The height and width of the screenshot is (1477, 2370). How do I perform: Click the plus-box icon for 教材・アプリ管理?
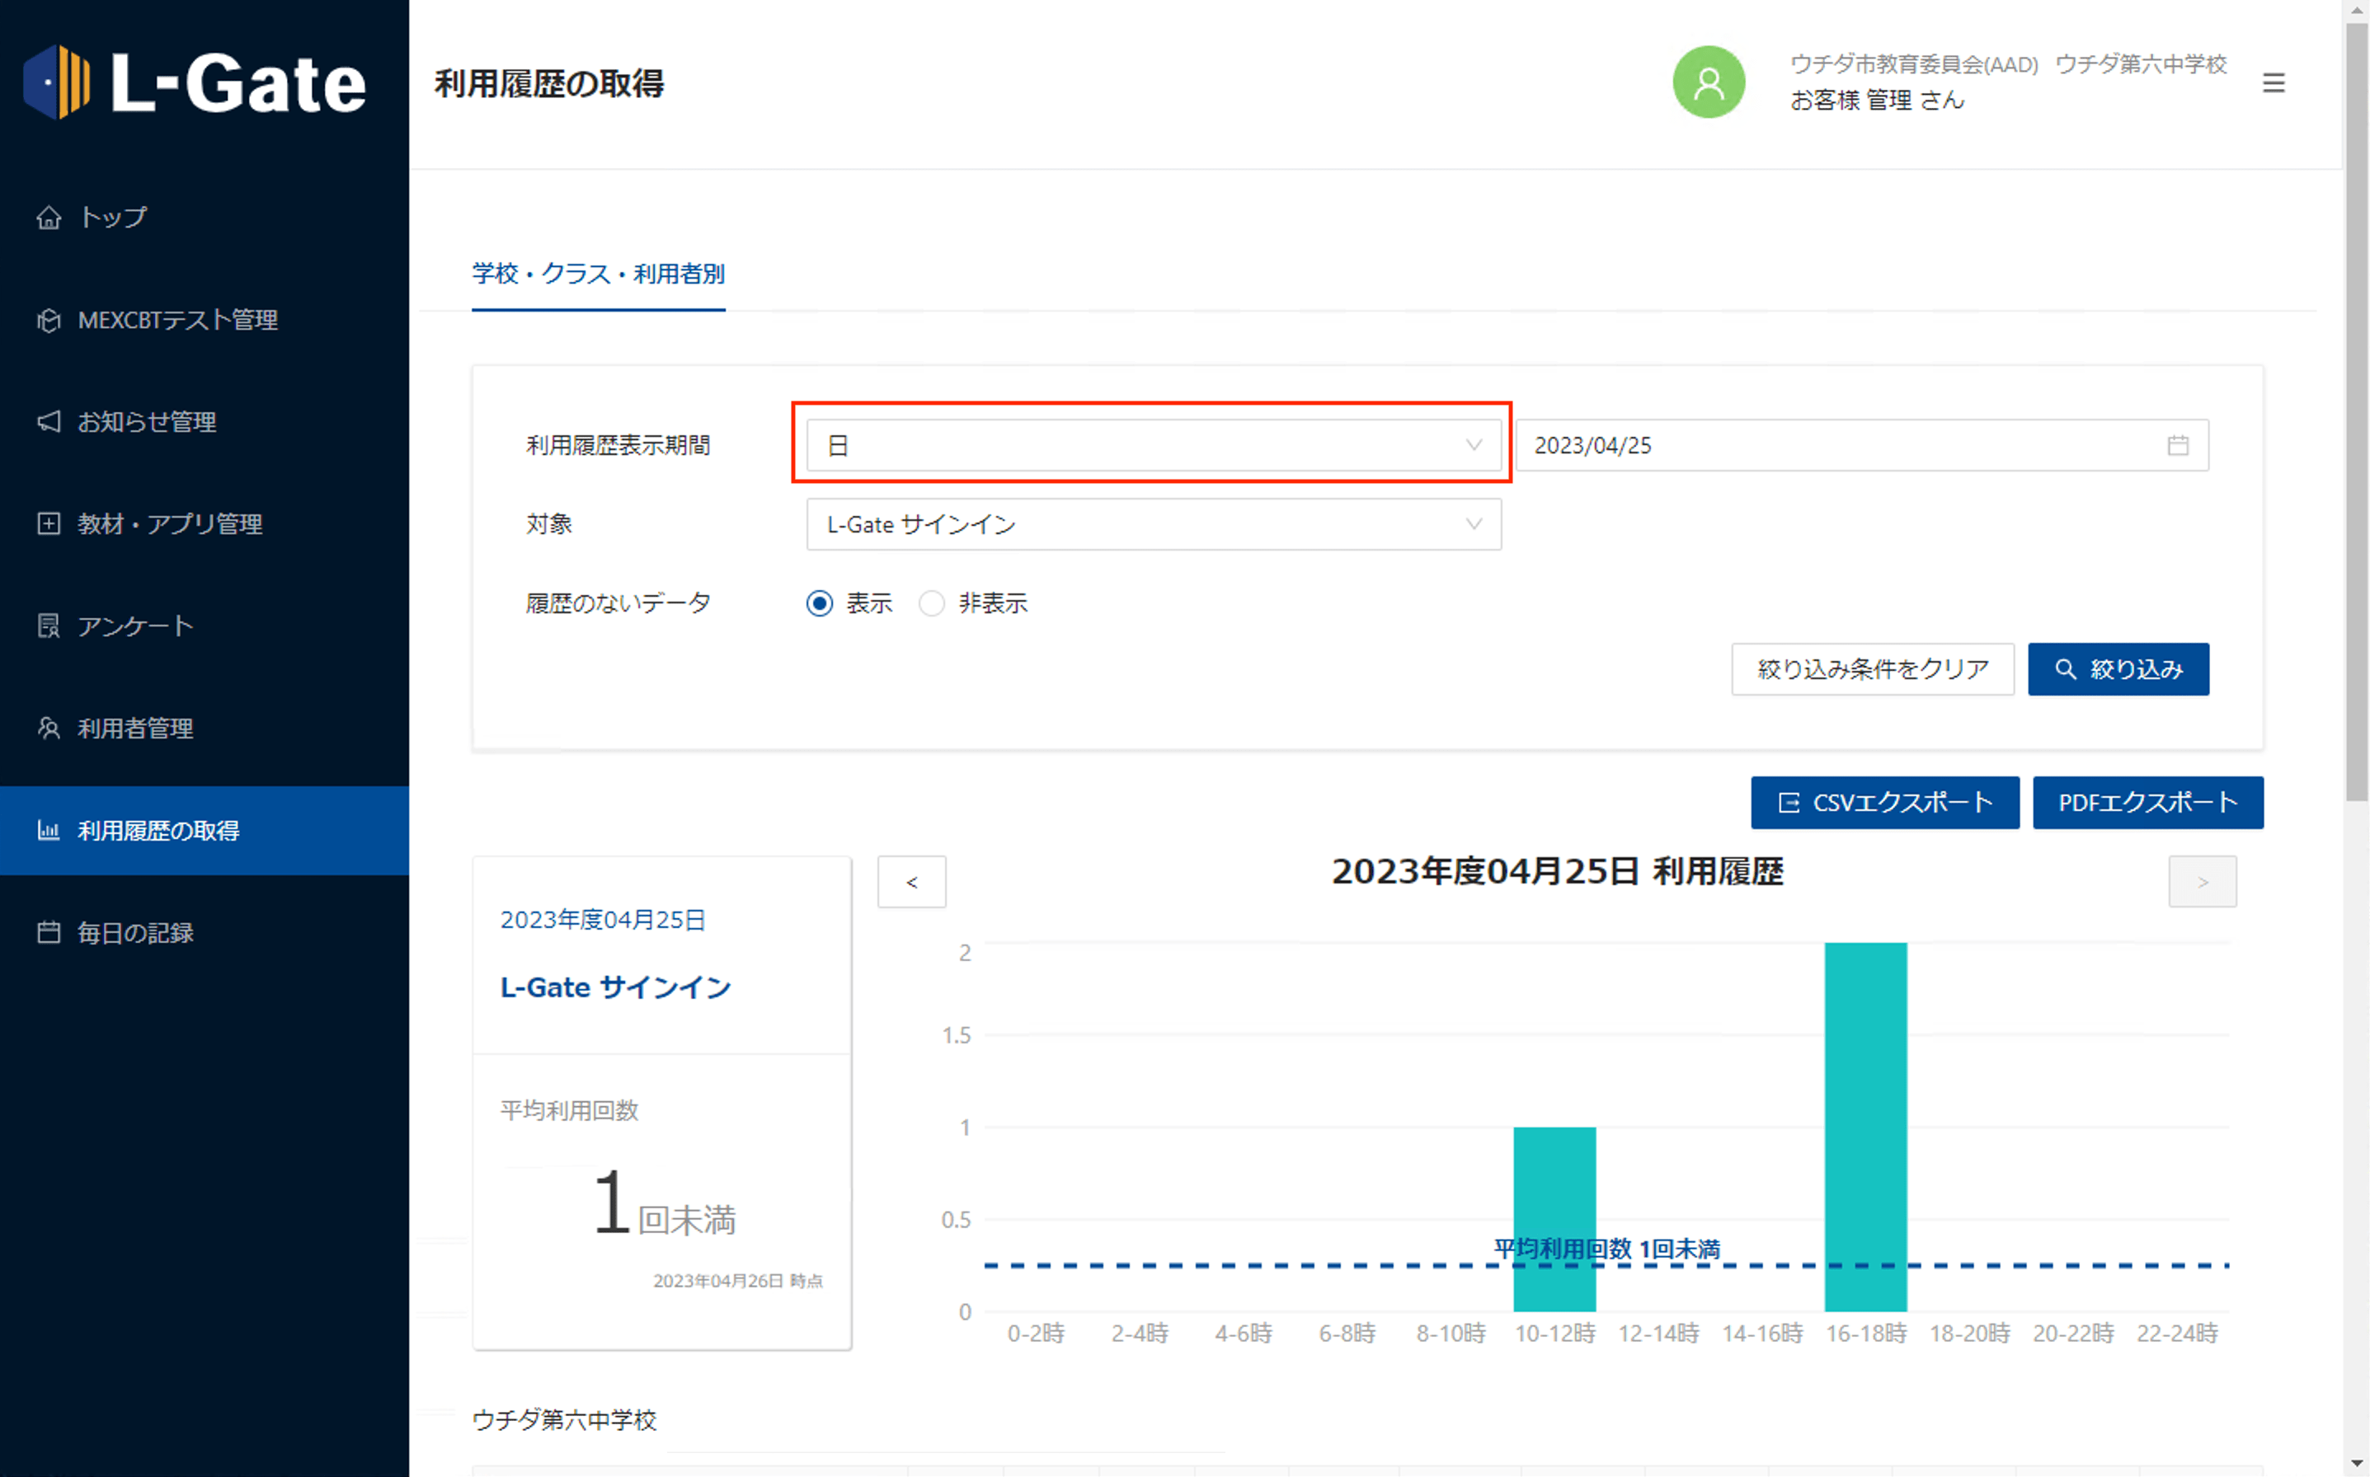pos(49,523)
